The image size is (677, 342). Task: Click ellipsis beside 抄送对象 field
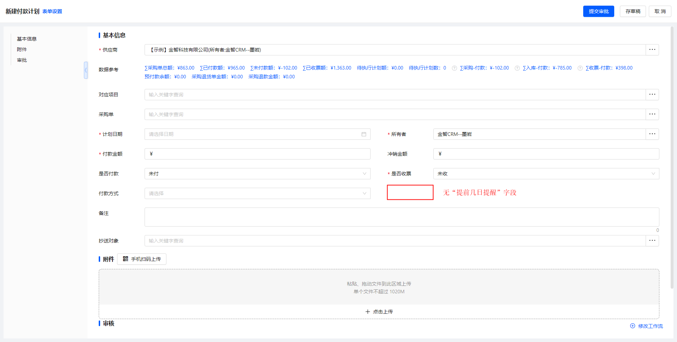tap(652, 241)
